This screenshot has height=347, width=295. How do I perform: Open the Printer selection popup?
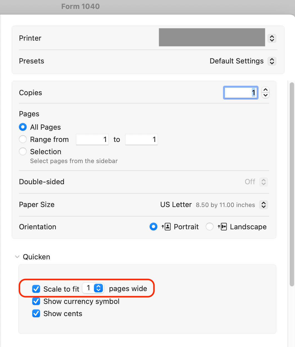pos(272,38)
